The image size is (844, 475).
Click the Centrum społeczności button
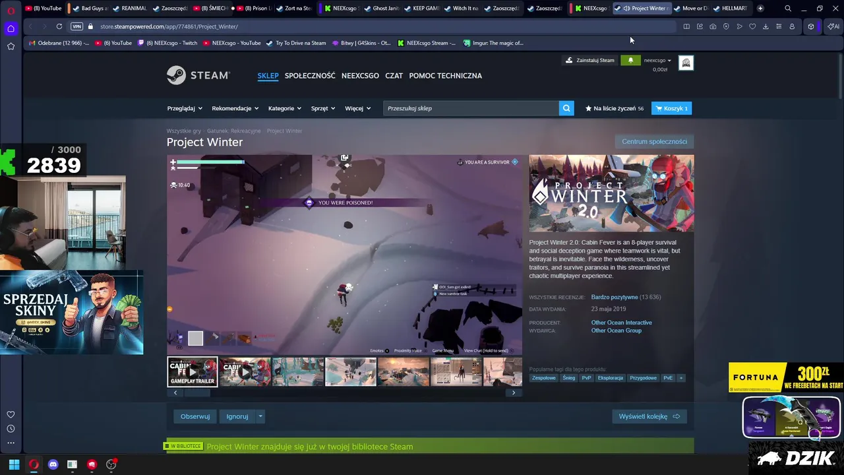pyautogui.click(x=654, y=142)
